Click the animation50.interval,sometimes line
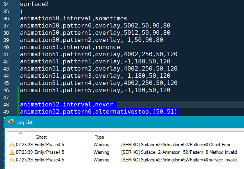 point(73,18)
